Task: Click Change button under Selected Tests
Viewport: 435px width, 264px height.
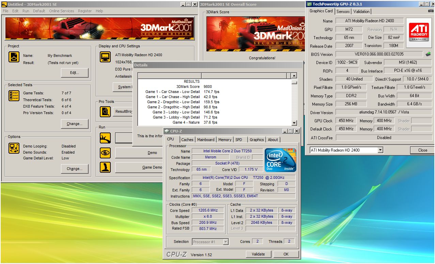Action: pyautogui.click(x=75, y=124)
